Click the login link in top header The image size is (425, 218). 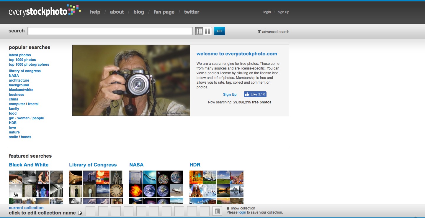267,12
